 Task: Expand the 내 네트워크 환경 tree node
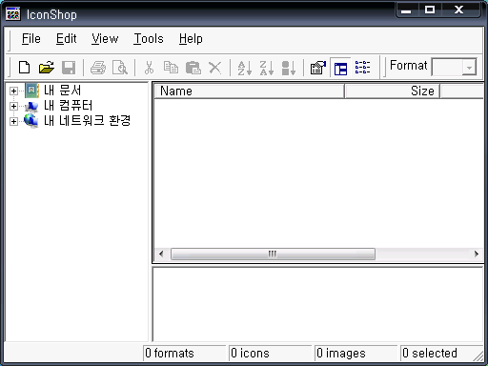(x=13, y=121)
